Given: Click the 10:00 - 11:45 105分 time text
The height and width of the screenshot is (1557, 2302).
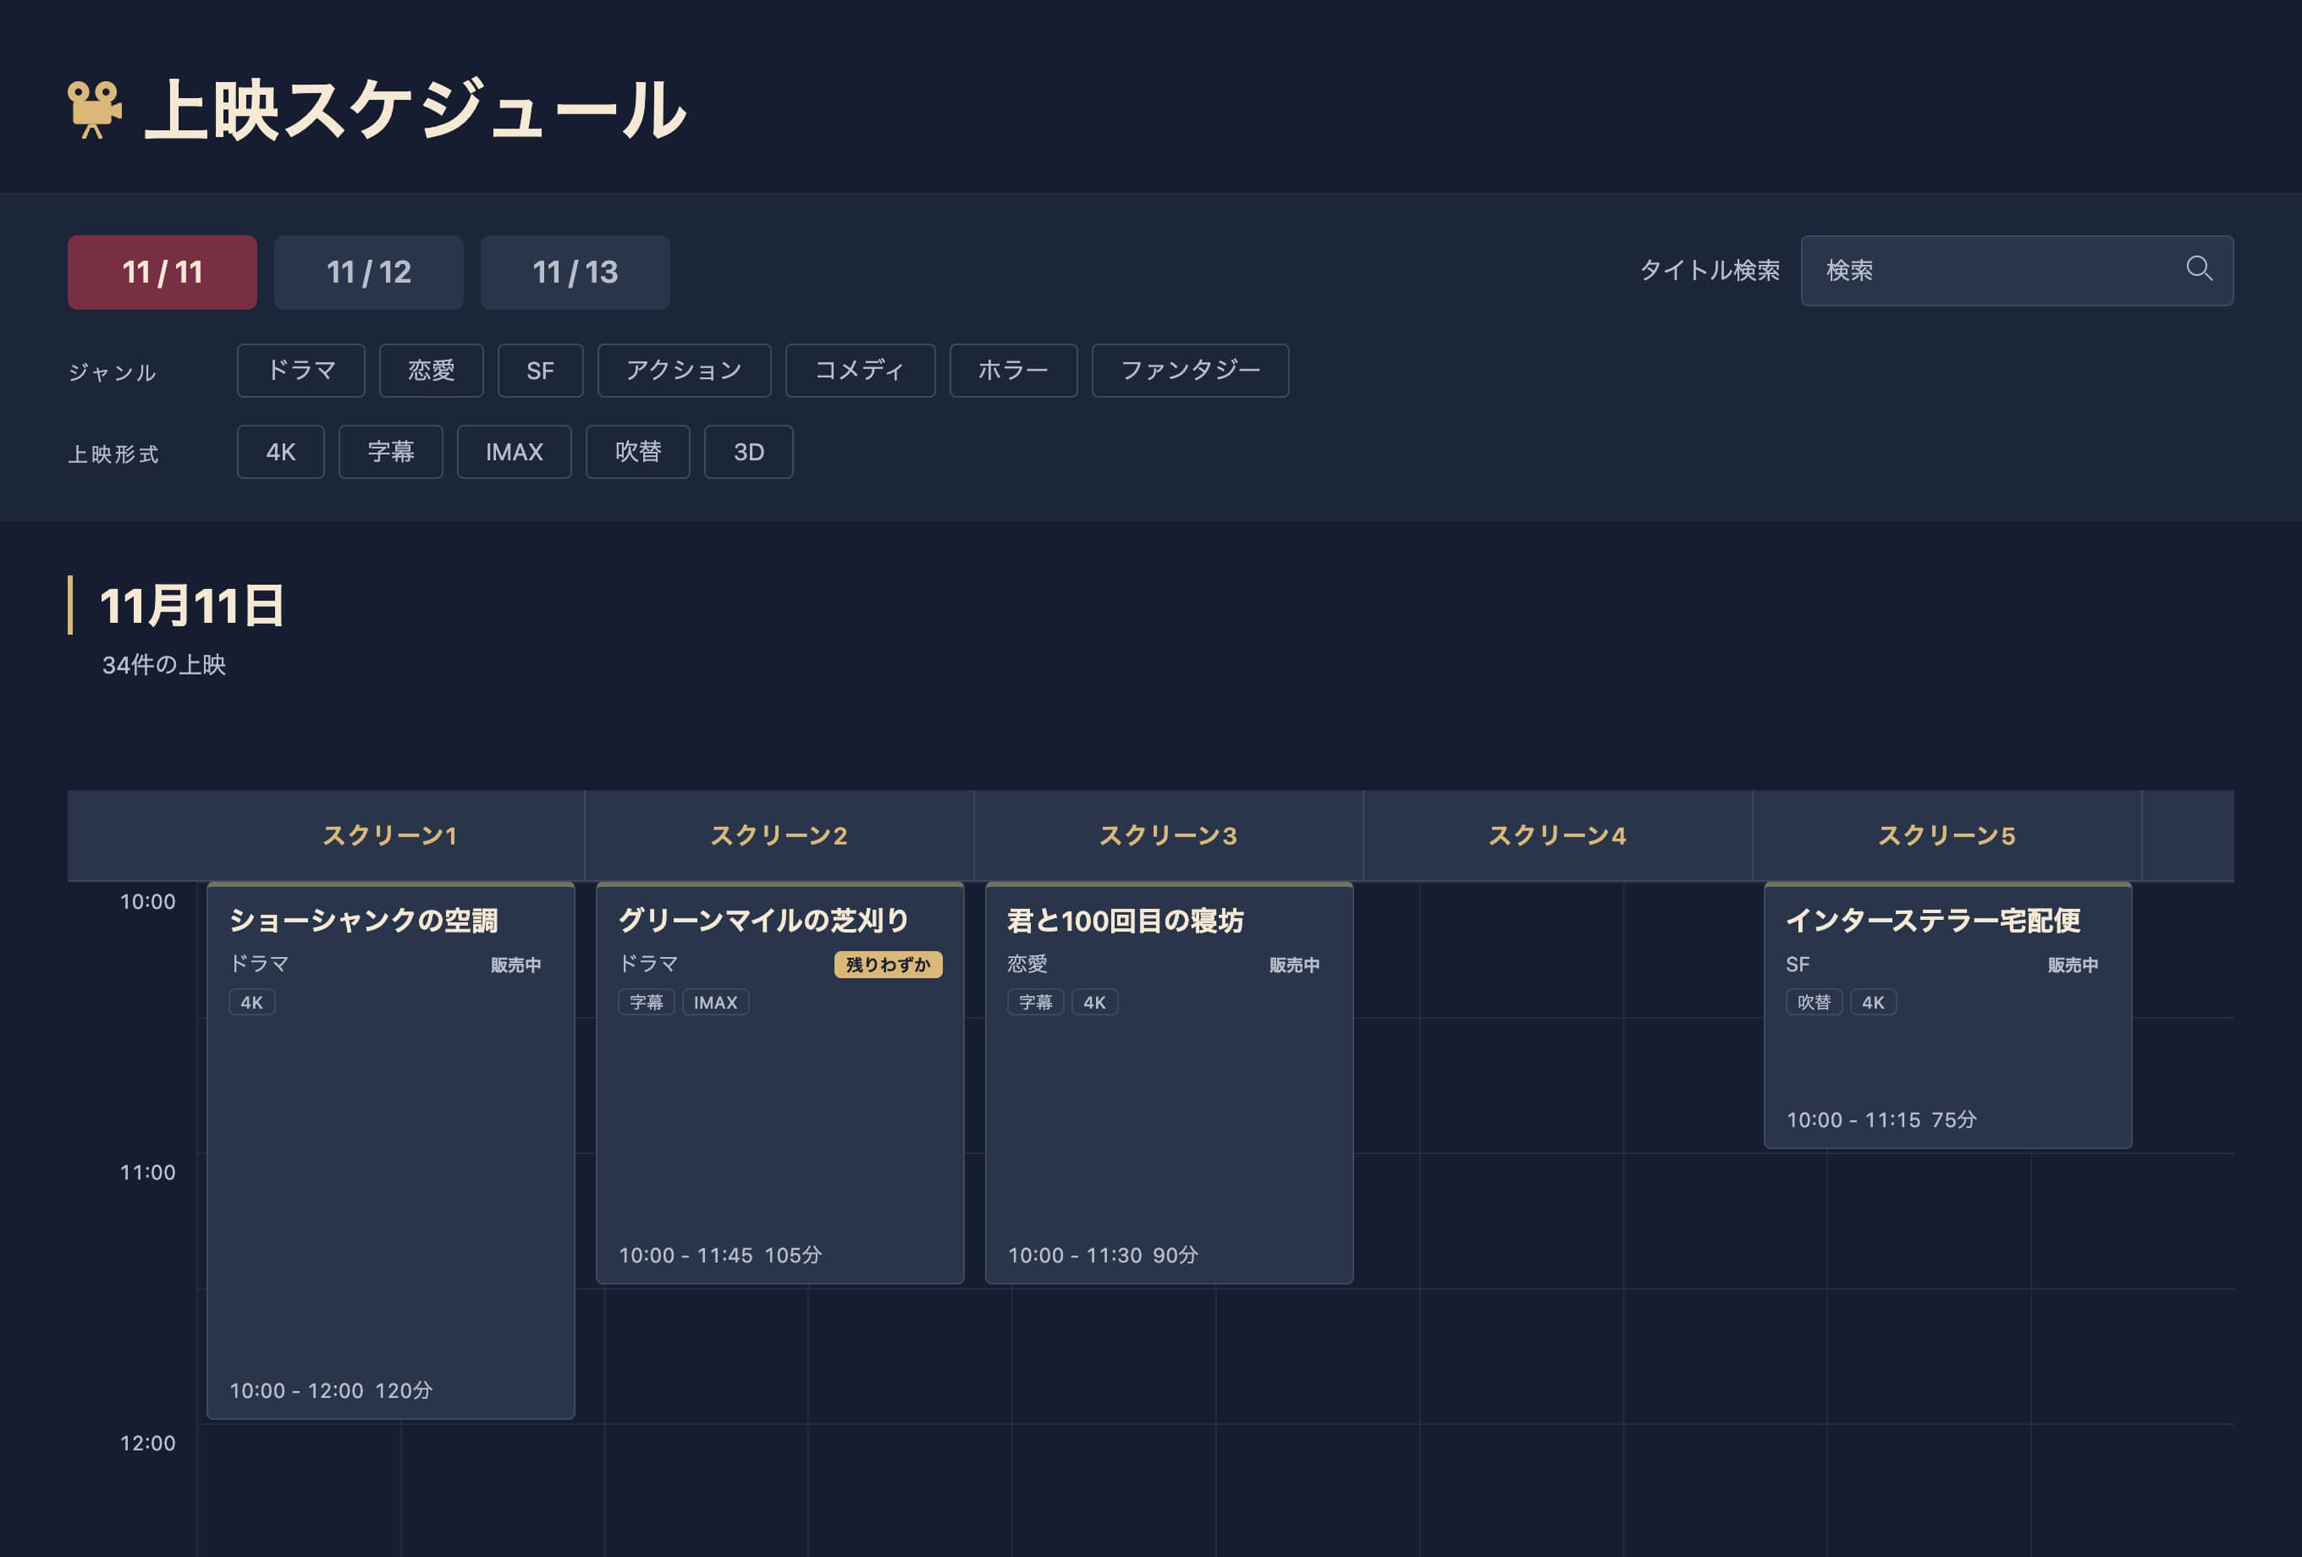Looking at the screenshot, I should [x=720, y=1256].
